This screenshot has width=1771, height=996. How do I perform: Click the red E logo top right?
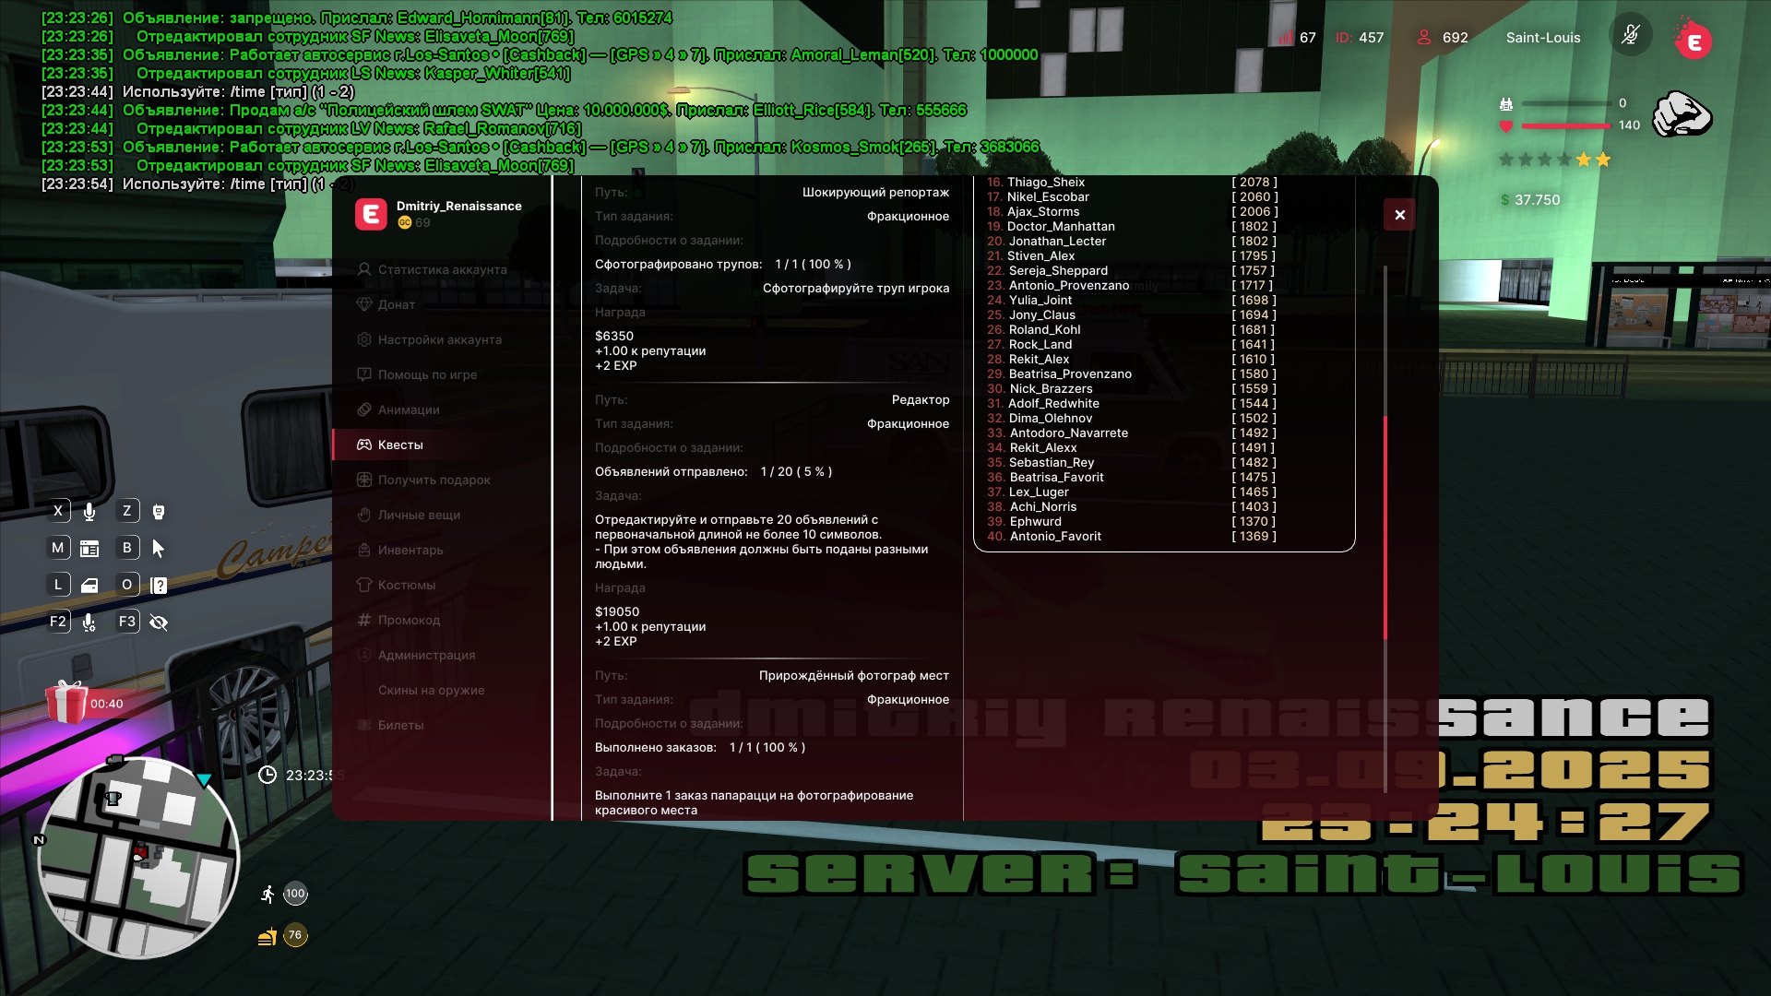point(1694,41)
